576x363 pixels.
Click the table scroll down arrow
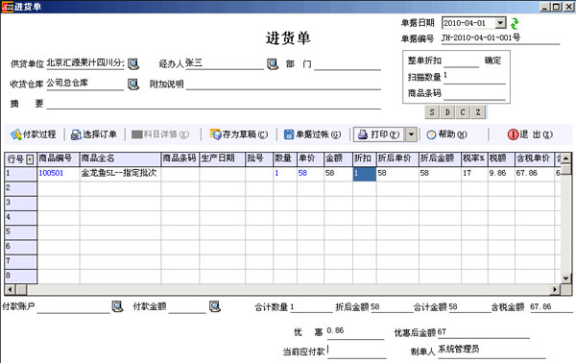[x=566, y=278]
